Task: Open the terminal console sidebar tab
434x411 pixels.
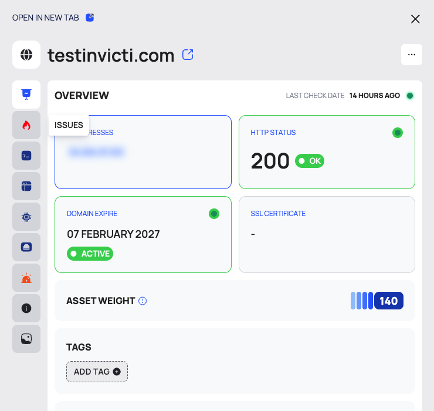Action: [x=26, y=156]
